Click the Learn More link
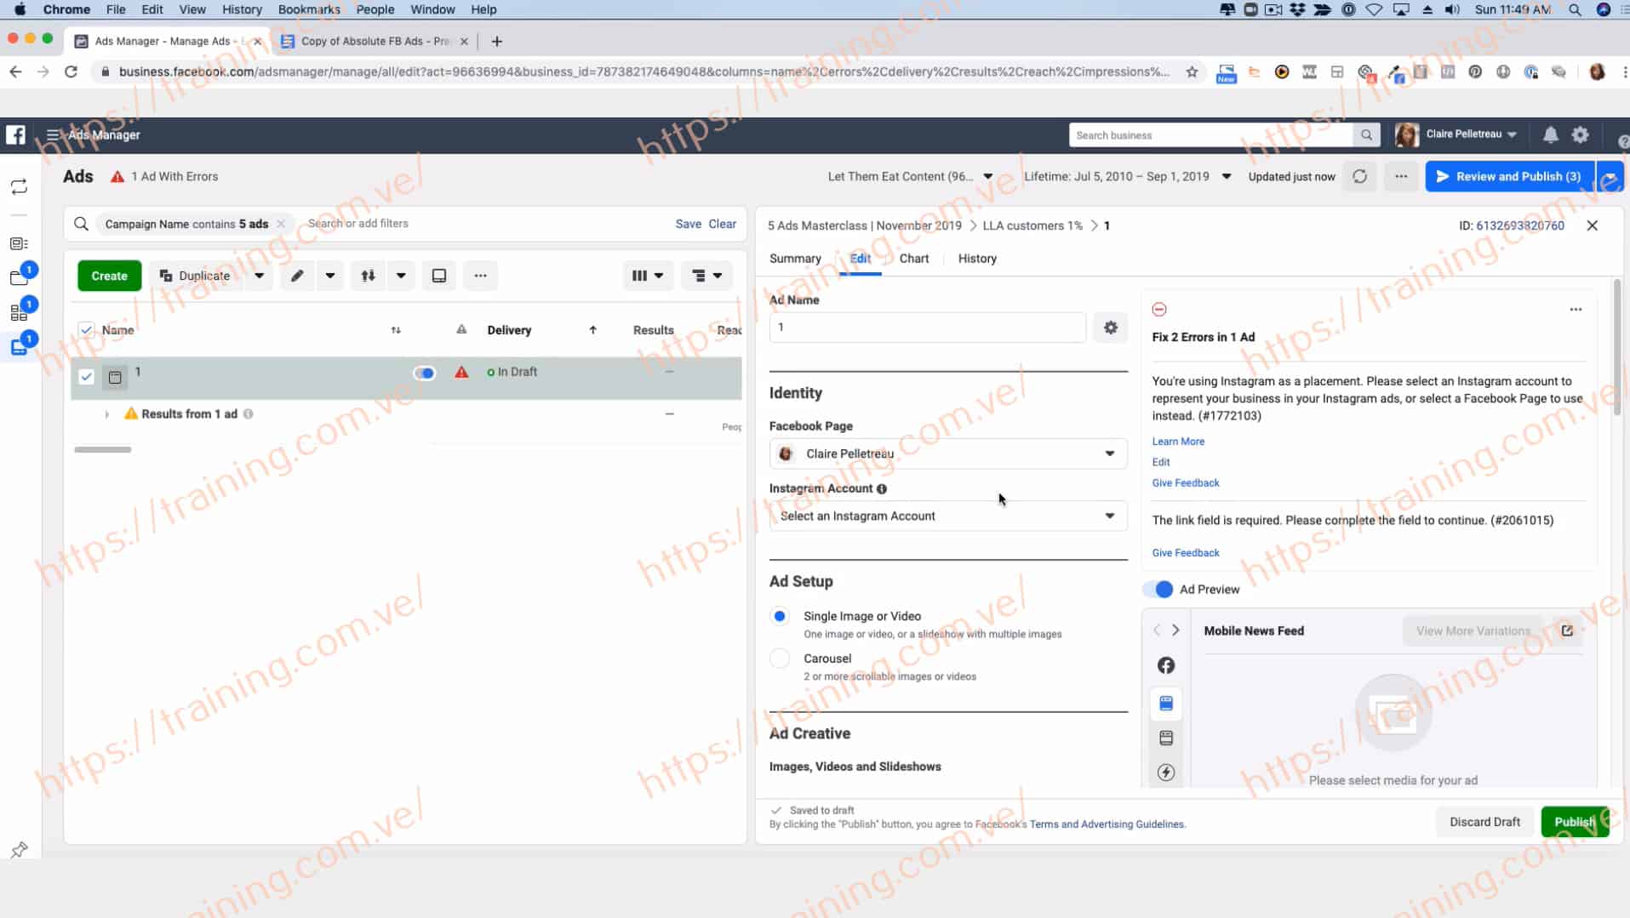The height and width of the screenshot is (918, 1630). click(x=1177, y=442)
